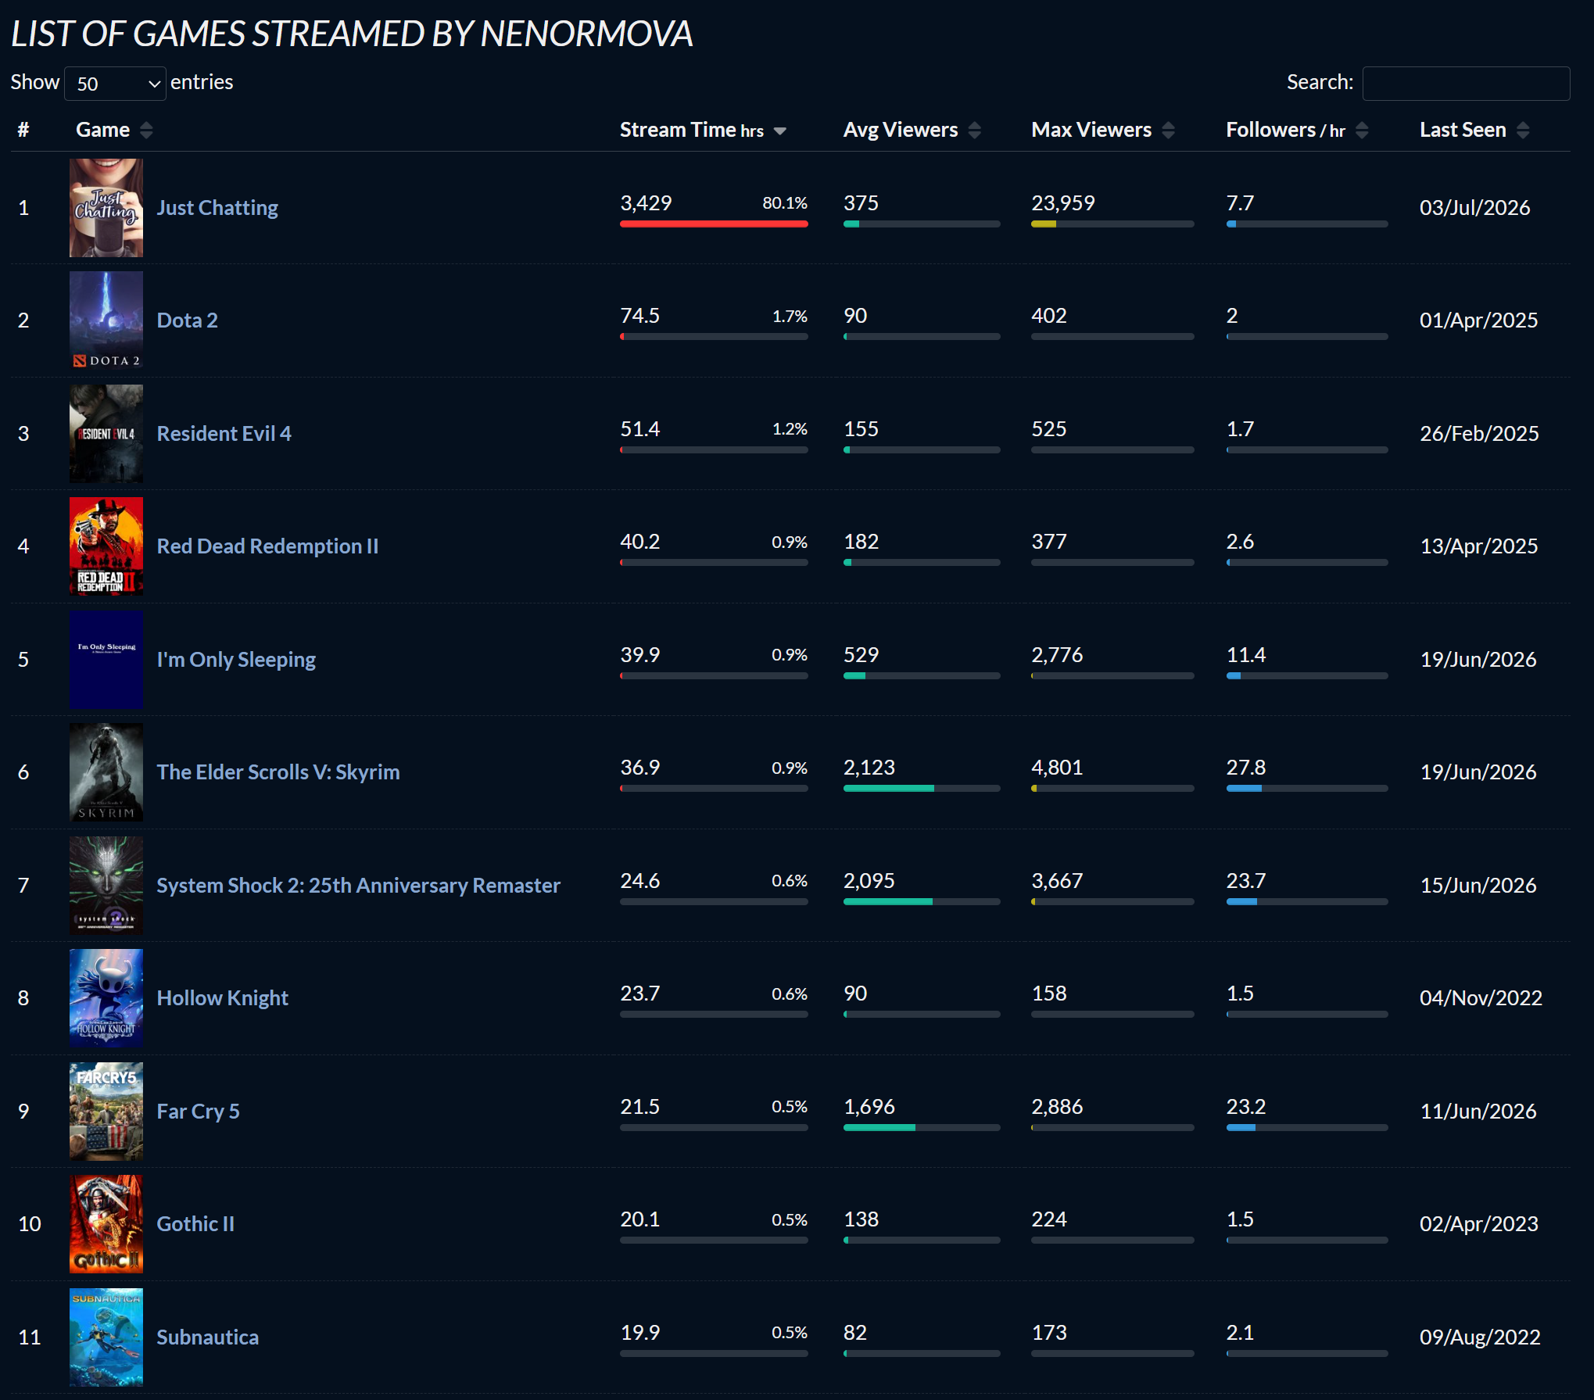Viewport: 1594px width, 1400px height.
Task: Click Far Cry 5's blue followers bar
Action: pos(1241,1128)
